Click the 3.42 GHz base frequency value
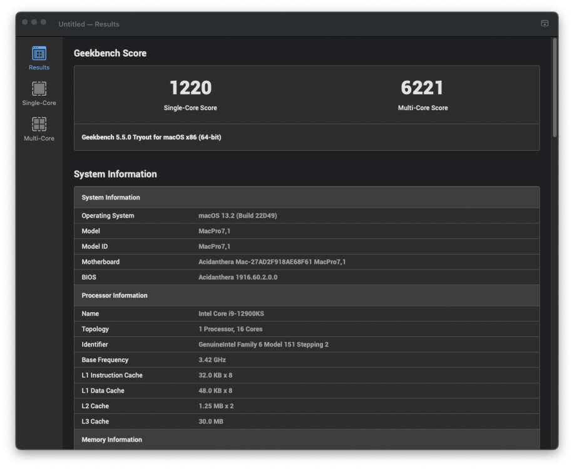574x469 pixels. tap(212, 360)
